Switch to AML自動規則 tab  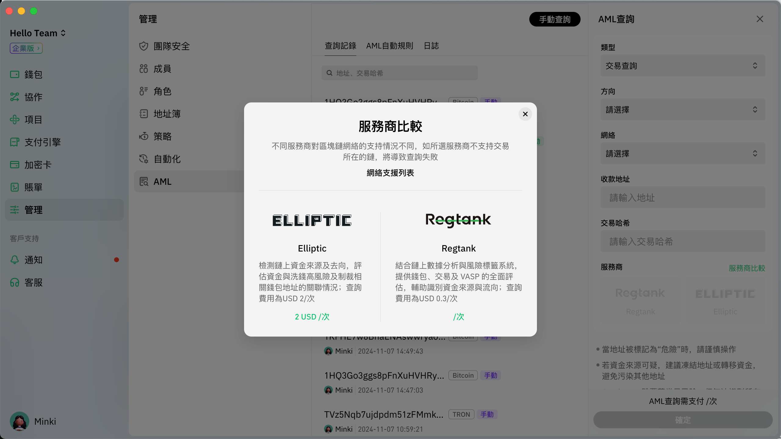click(390, 46)
